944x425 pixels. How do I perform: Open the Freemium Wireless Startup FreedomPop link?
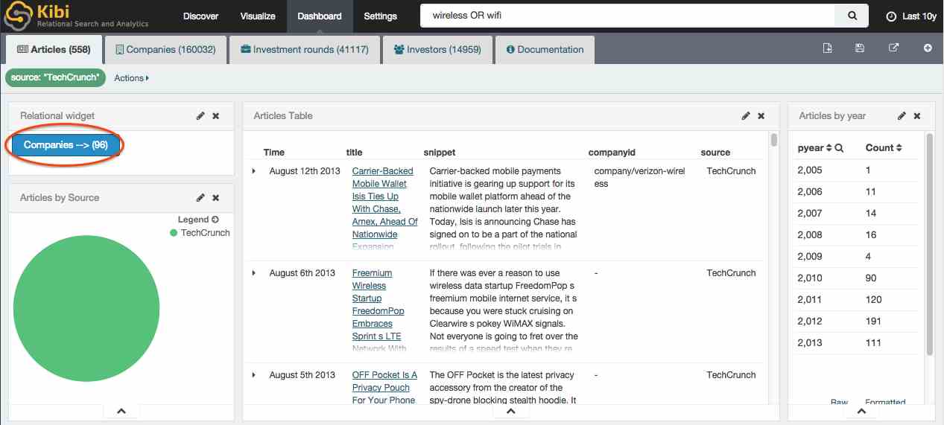tap(380, 310)
